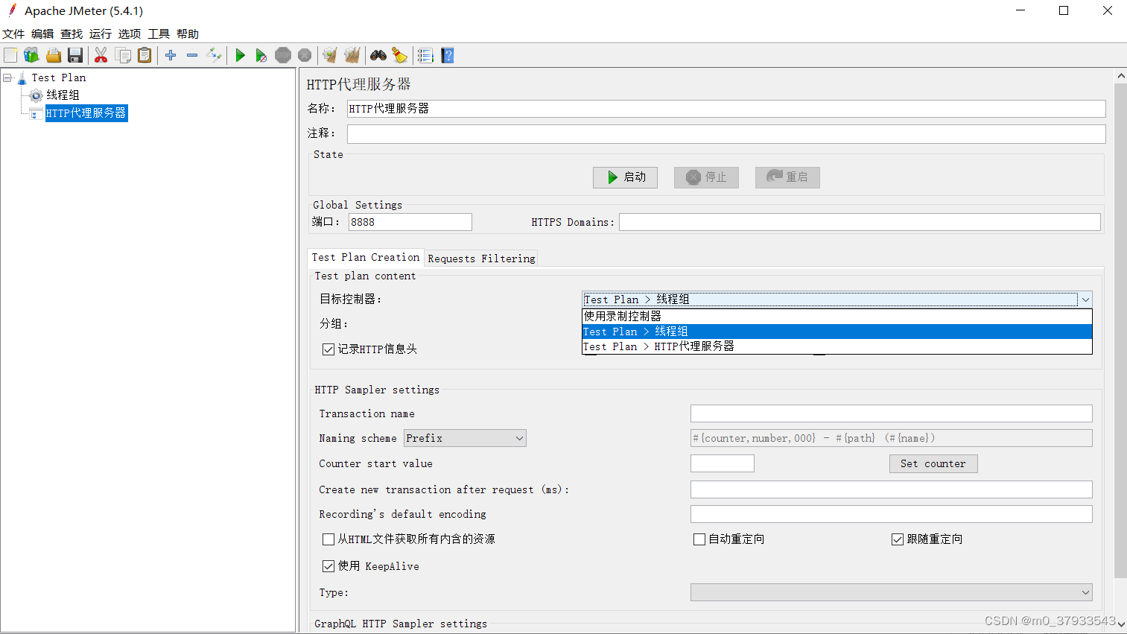Viewport: 1127px width, 634px height.
Task: Click the HTTPS Domains input field
Action: (860, 222)
